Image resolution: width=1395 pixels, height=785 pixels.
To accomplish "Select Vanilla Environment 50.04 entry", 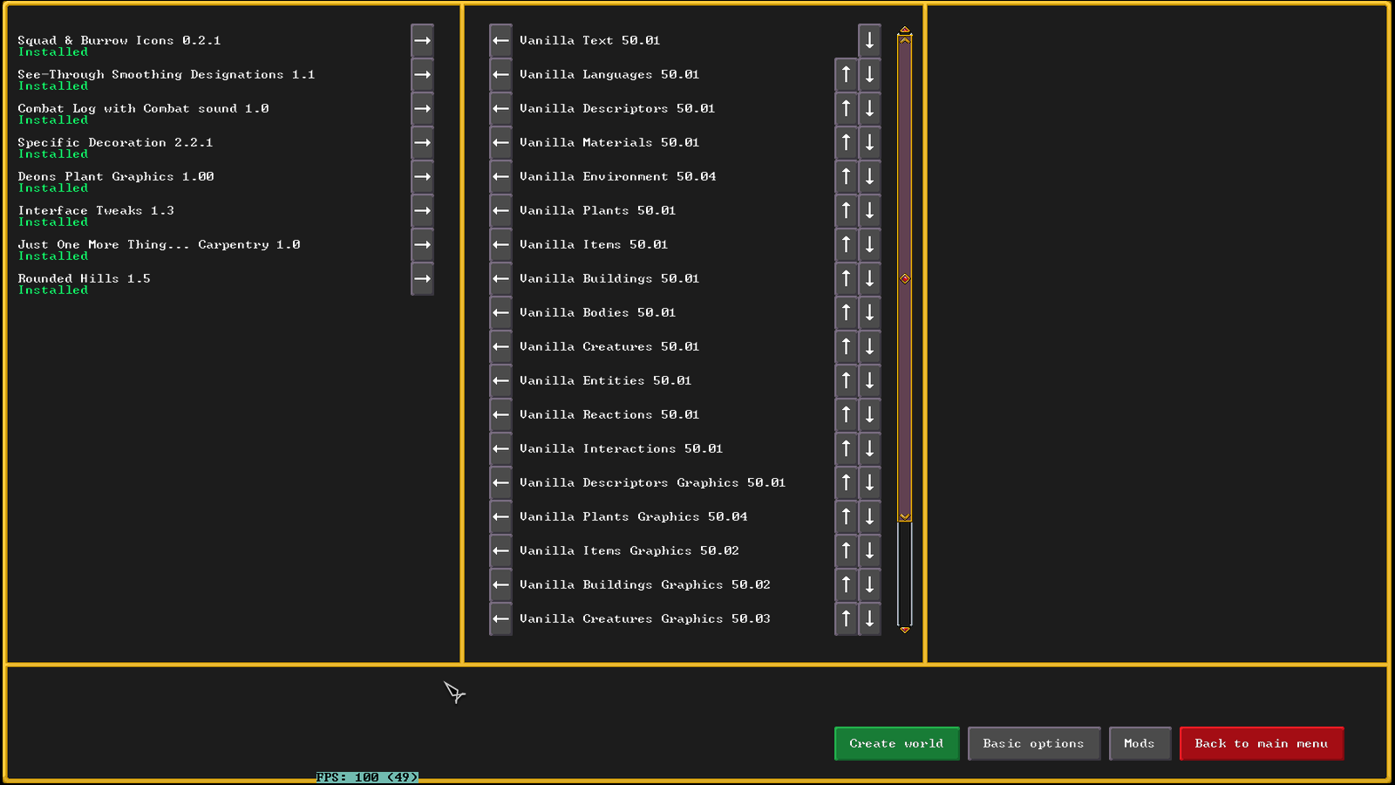I will click(x=617, y=176).
